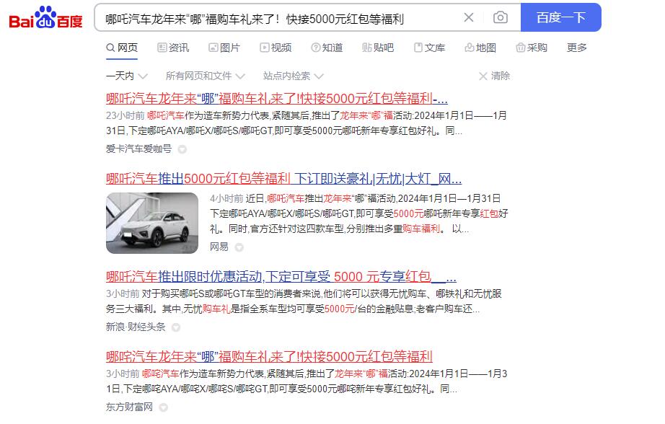Screen dimensions: 665x424
Task: Click the 23小时前 timestamp text
Action: (125, 115)
